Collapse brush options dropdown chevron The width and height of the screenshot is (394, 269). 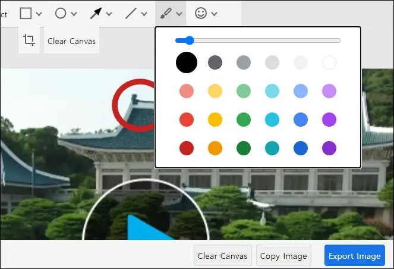click(x=179, y=14)
